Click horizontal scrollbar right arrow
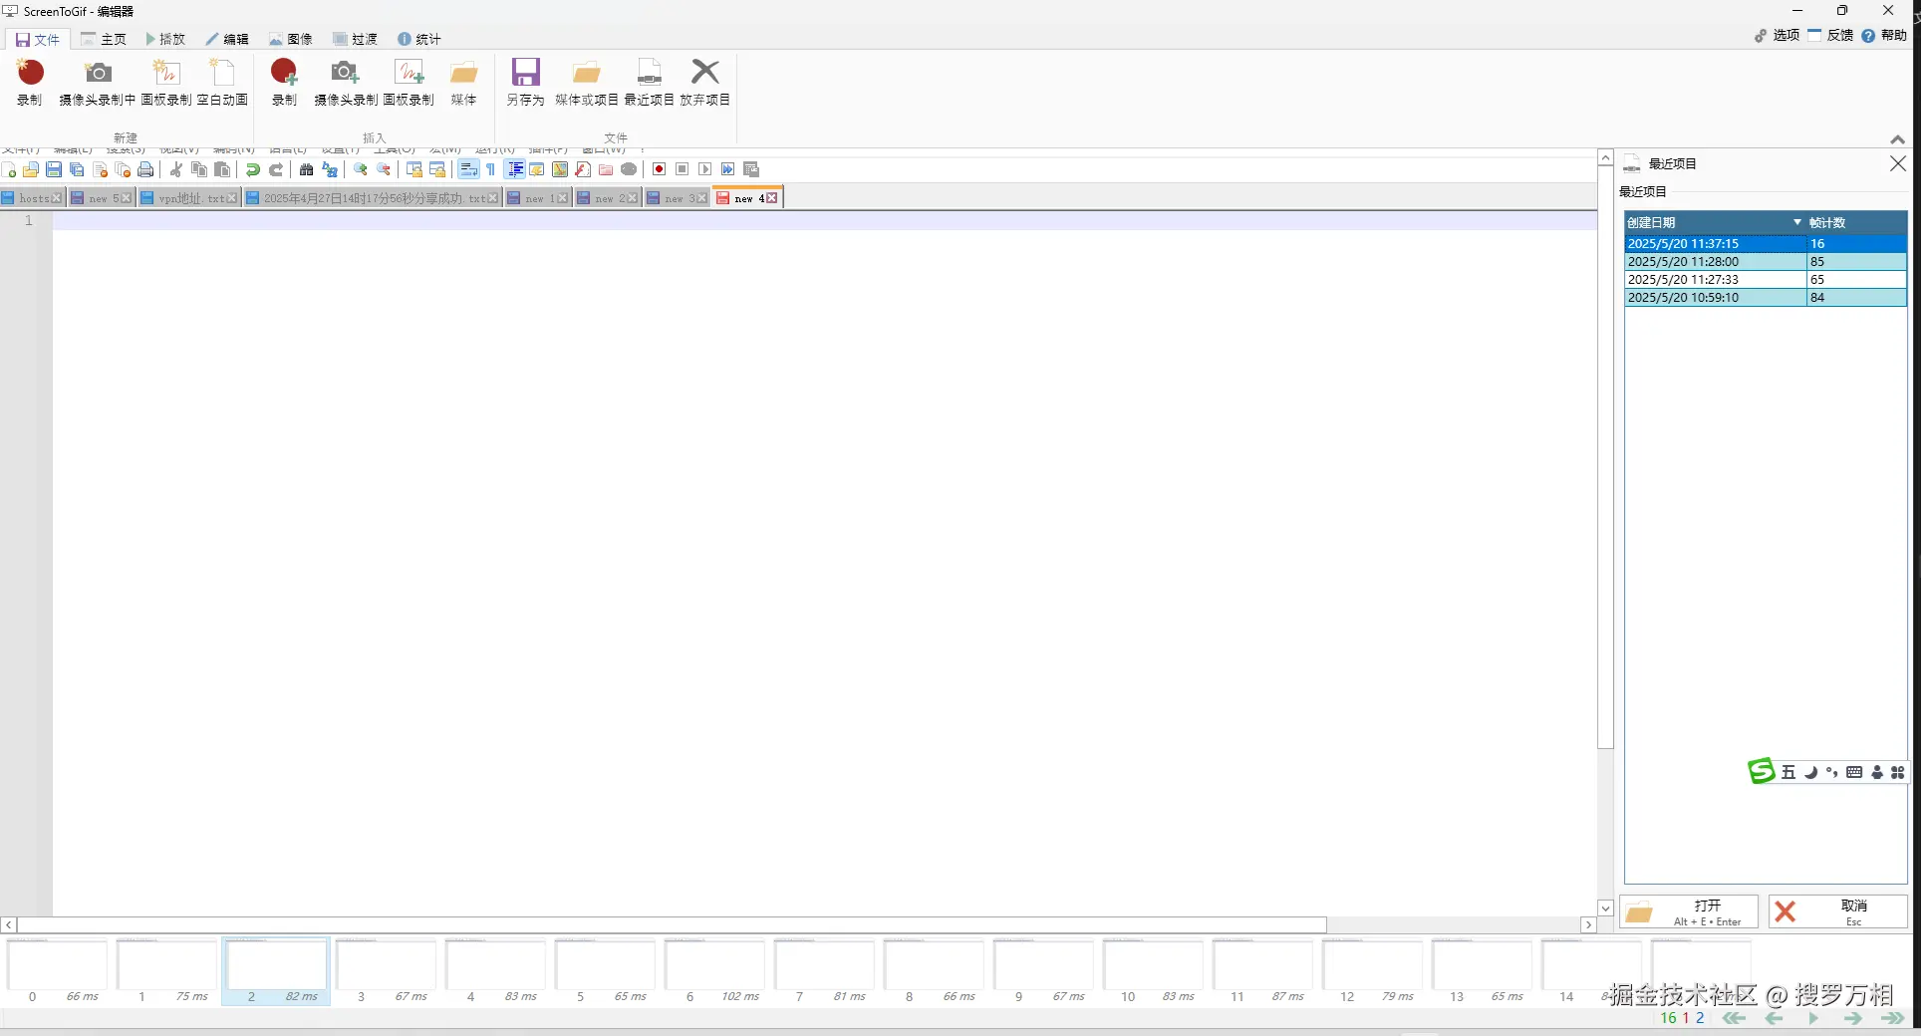 tap(1589, 924)
